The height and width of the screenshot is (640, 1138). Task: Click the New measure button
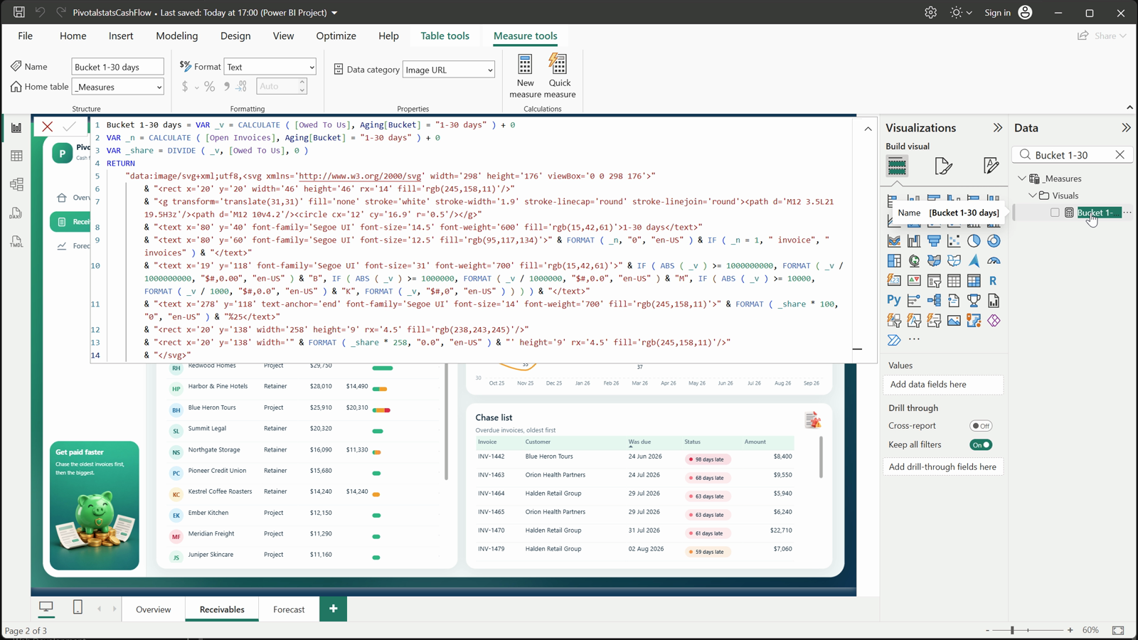coord(525,76)
